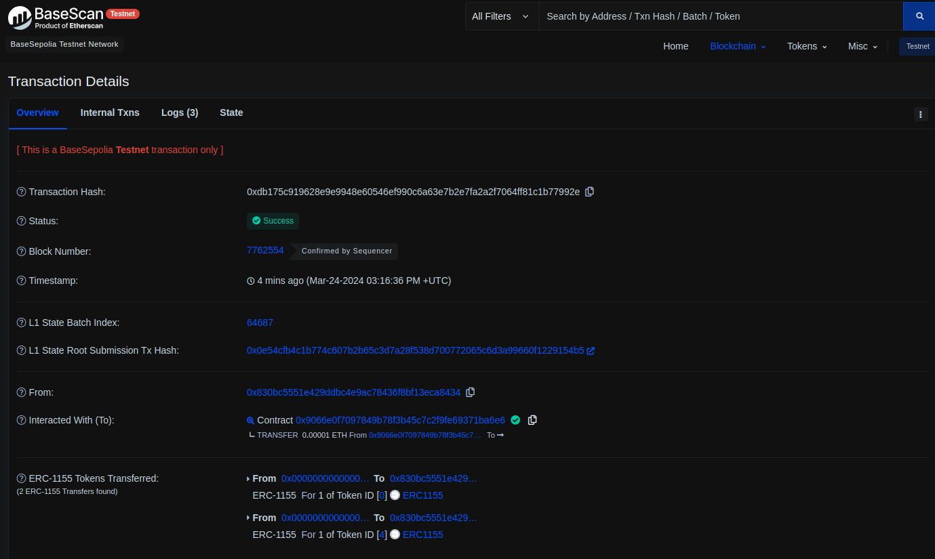Click the Transaction Details heading

pos(68,81)
